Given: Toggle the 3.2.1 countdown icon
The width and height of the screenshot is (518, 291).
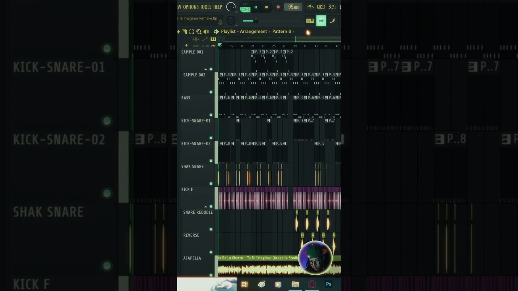Looking at the screenshot, I should [x=332, y=7].
